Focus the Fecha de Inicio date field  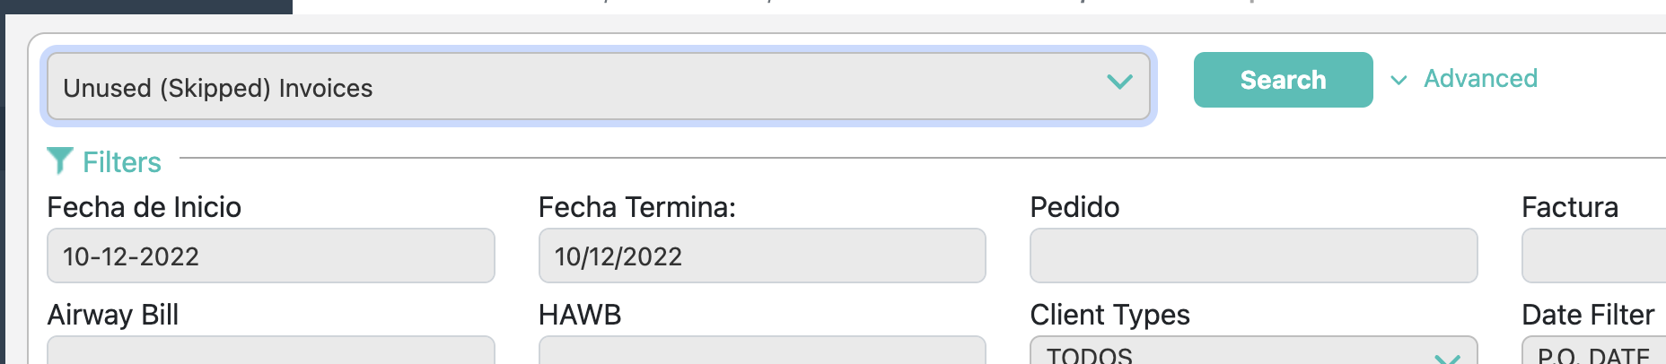[270, 256]
